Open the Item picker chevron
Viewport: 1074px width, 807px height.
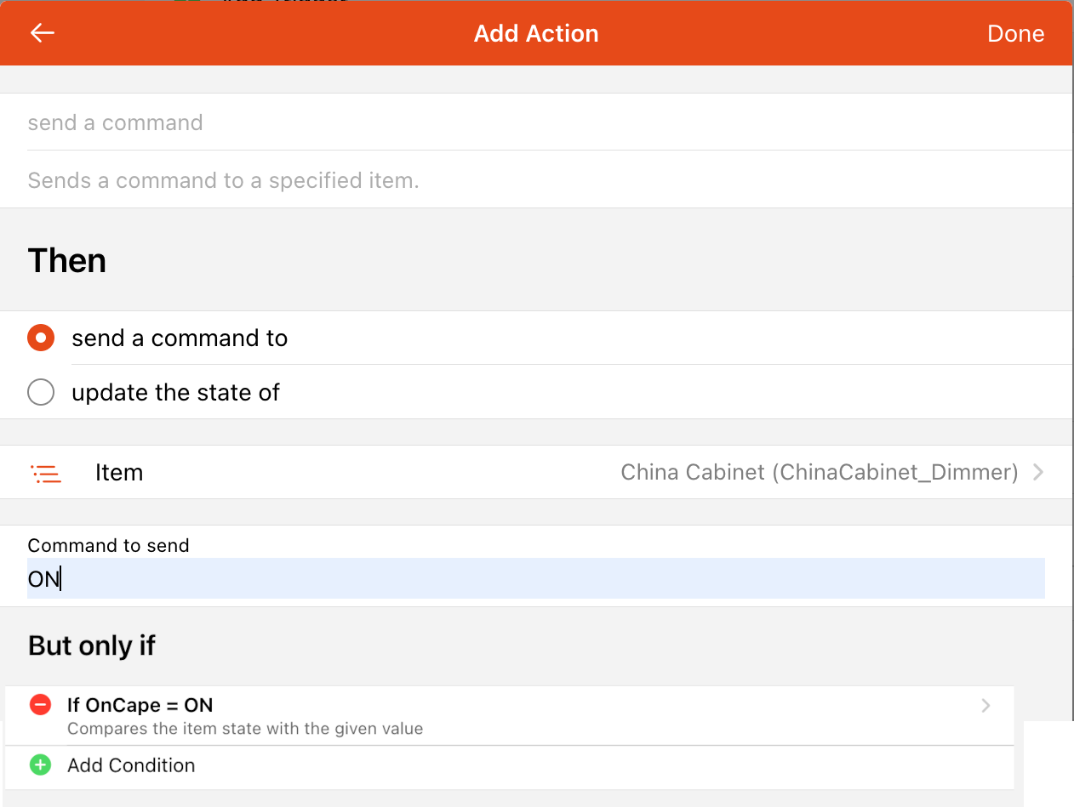click(1038, 472)
